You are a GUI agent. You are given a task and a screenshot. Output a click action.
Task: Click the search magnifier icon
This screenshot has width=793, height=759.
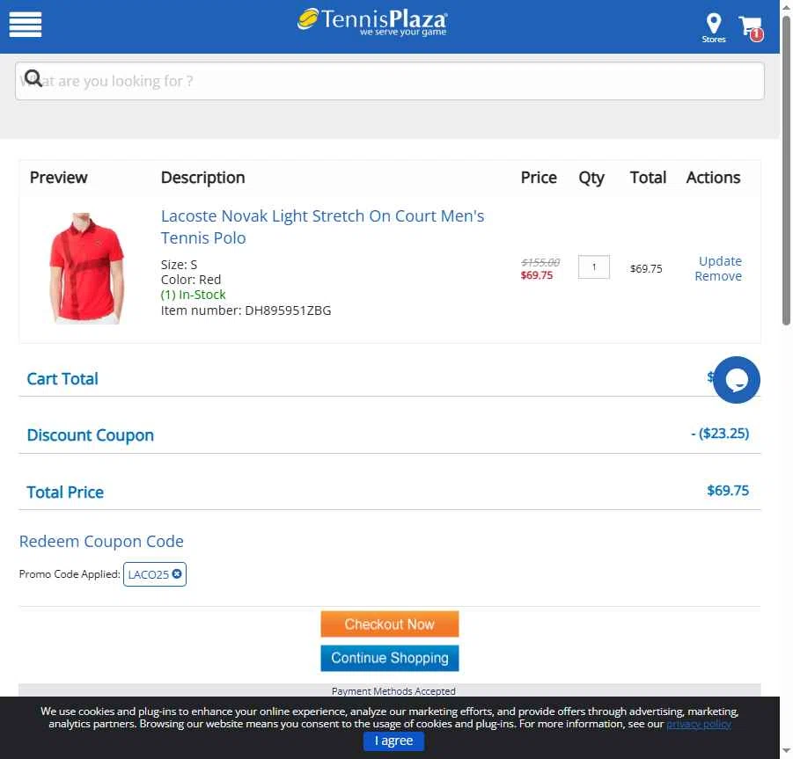coord(33,78)
